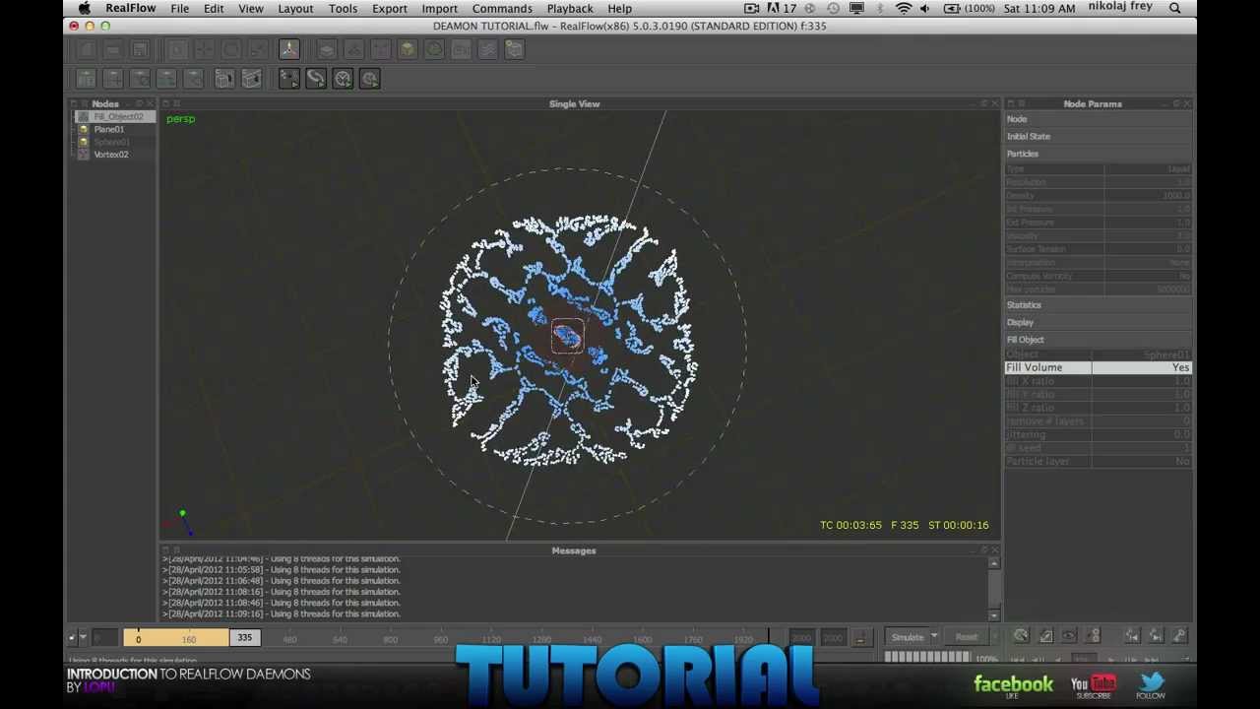Open the Layout menu

point(295,8)
